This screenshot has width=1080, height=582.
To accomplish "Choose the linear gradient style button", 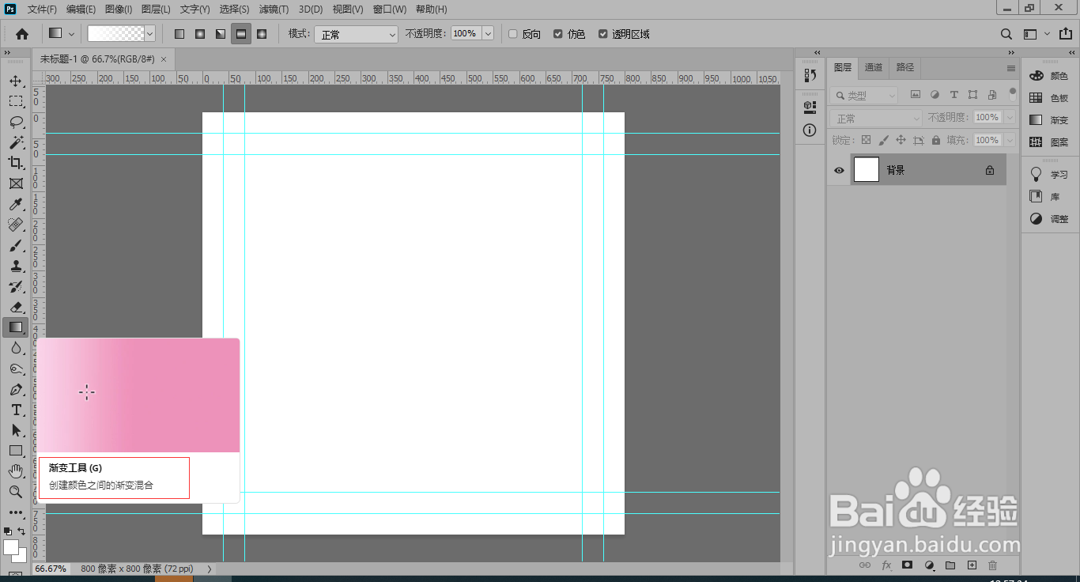I will [x=179, y=34].
